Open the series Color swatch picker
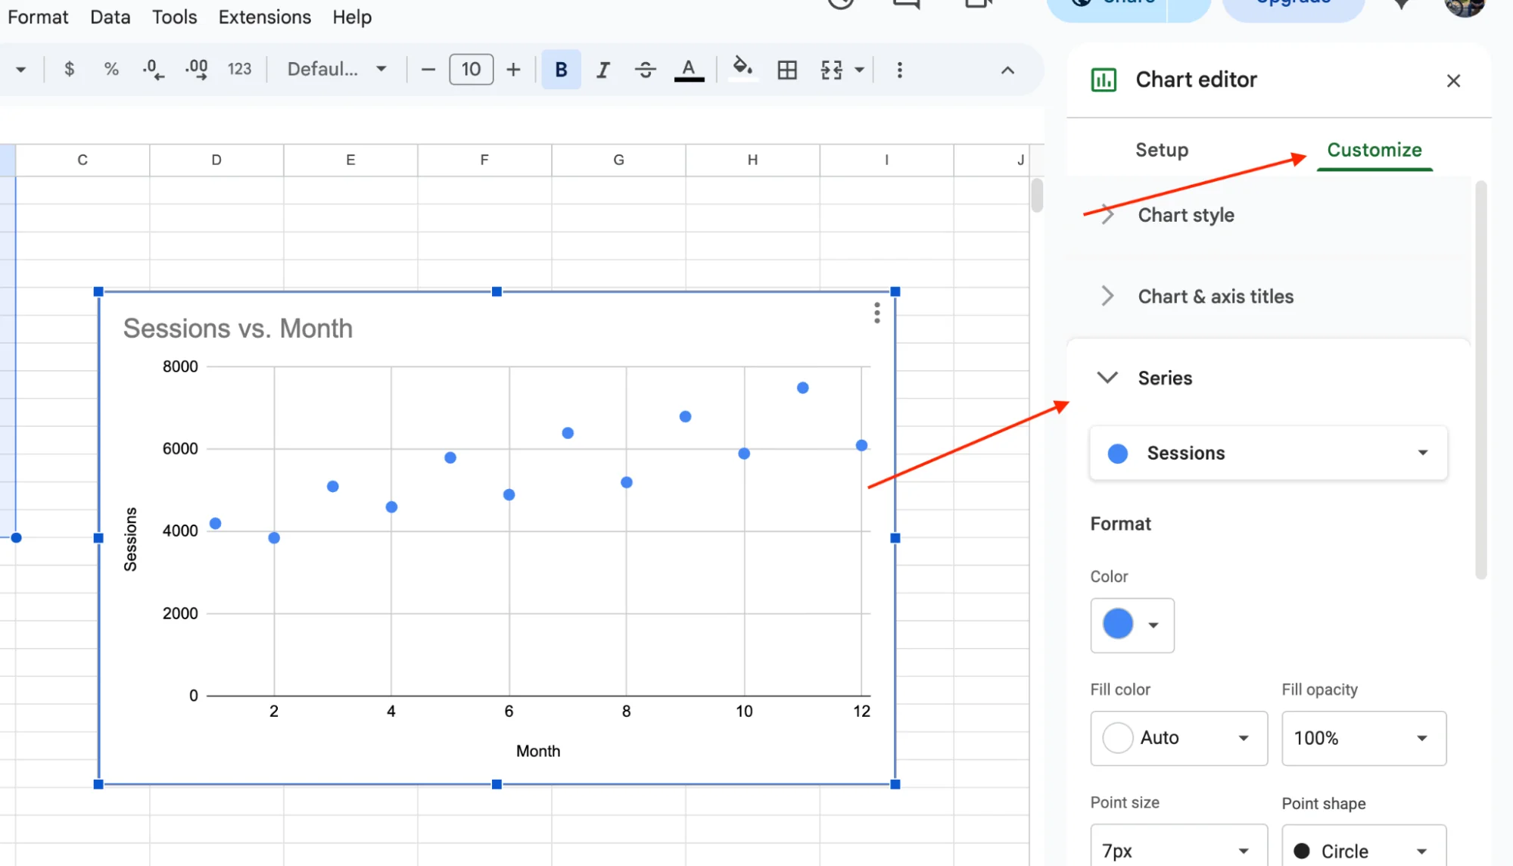This screenshot has height=866, width=1513. [1132, 625]
